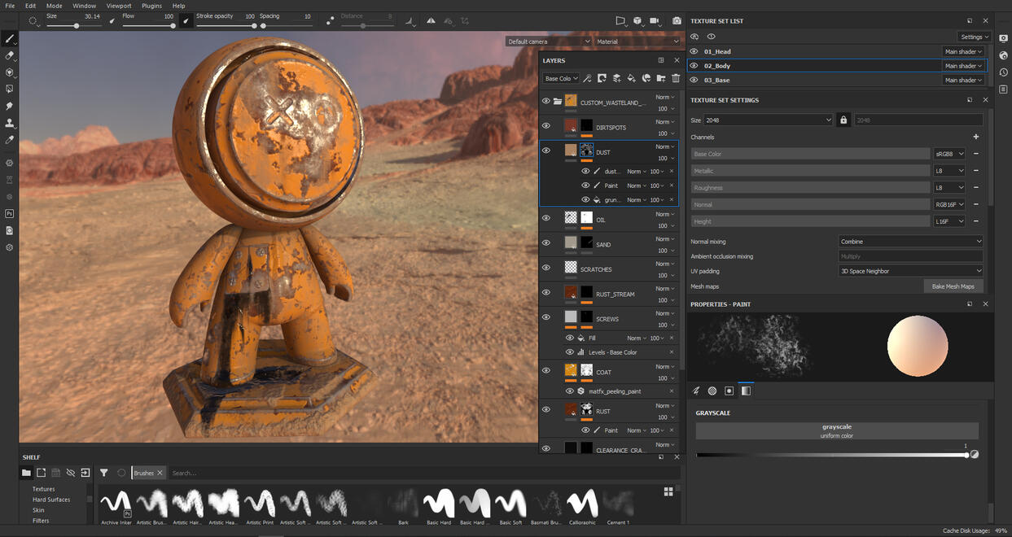Open the Normal mixing Combine dropdown
The height and width of the screenshot is (537, 1012).
[910, 242]
